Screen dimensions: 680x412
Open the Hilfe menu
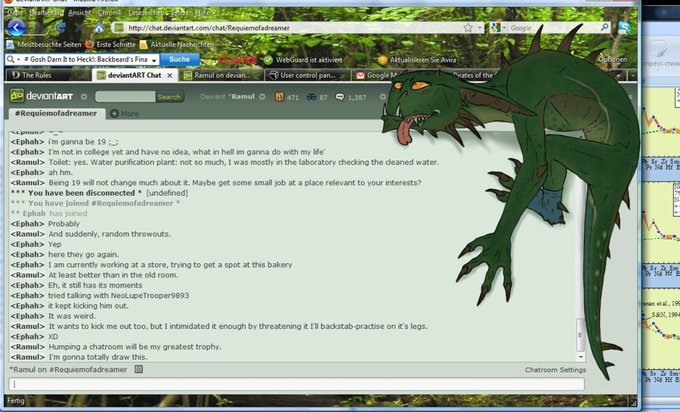(x=202, y=13)
